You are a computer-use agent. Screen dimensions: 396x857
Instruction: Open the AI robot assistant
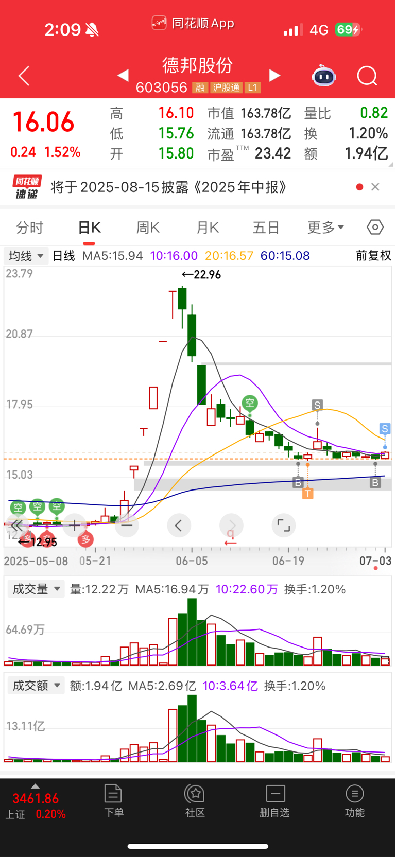pyautogui.click(x=324, y=76)
